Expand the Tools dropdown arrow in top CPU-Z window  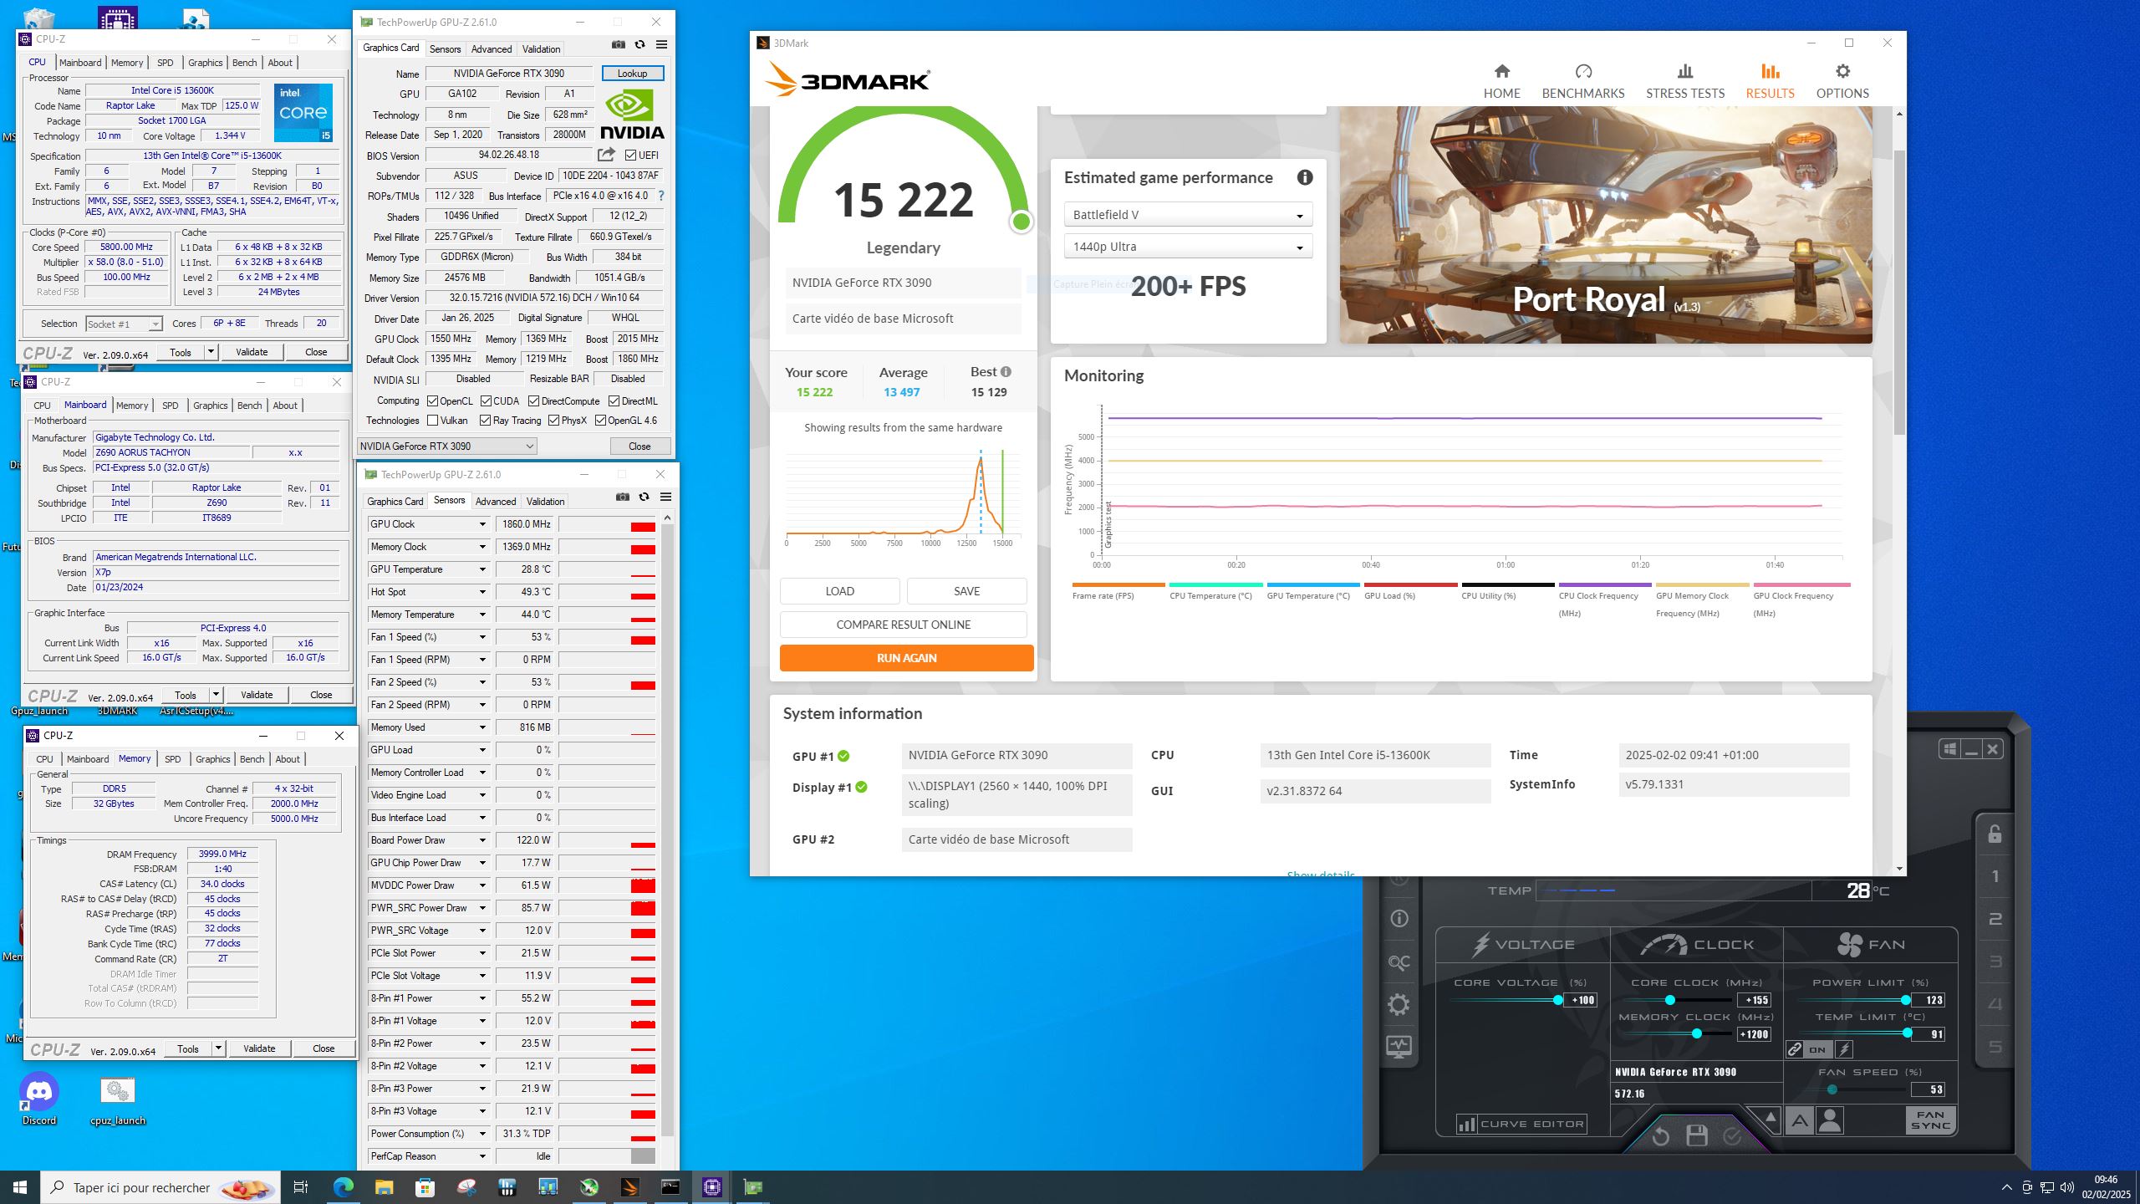(211, 352)
